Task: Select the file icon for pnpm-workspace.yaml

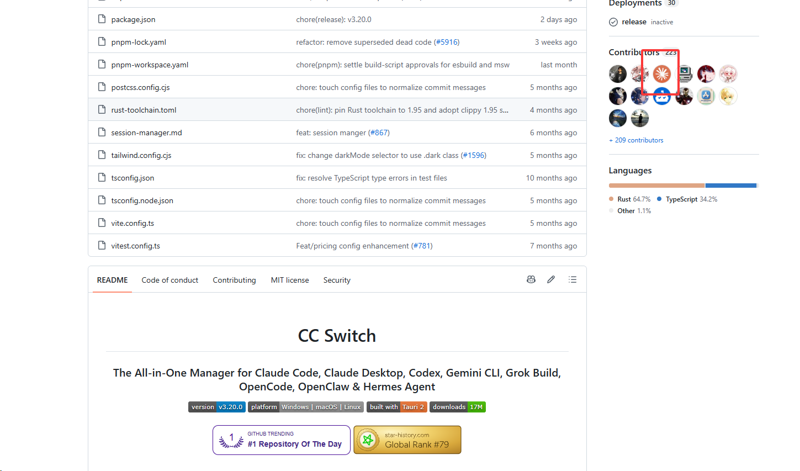Action: pos(102,65)
